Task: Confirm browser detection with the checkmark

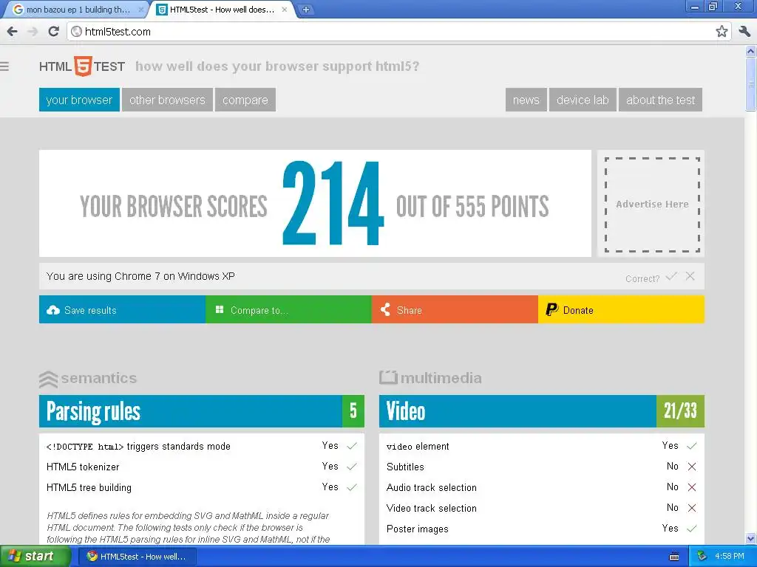Action: (x=671, y=277)
